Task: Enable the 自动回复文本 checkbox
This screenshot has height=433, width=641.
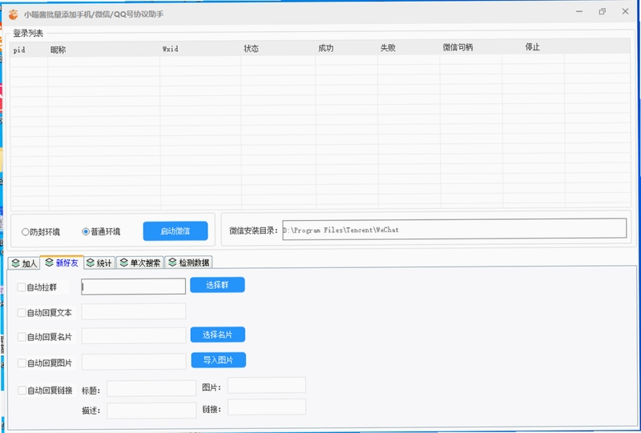Action: click(x=22, y=313)
